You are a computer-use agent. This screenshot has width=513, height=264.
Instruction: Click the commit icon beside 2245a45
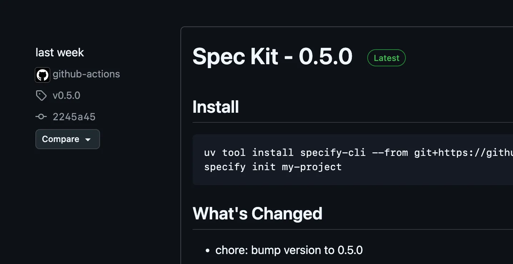click(x=41, y=117)
